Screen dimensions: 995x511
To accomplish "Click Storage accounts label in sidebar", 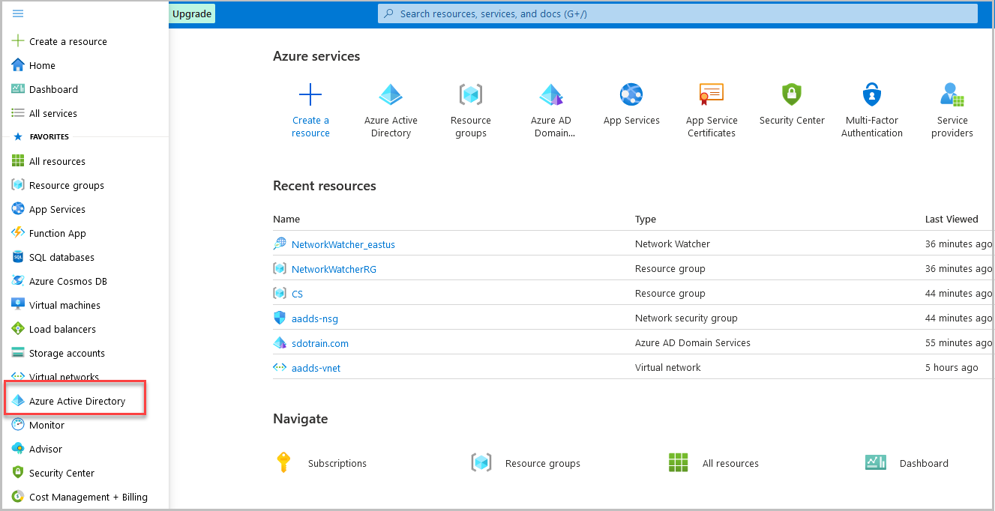I will tap(67, 353).
